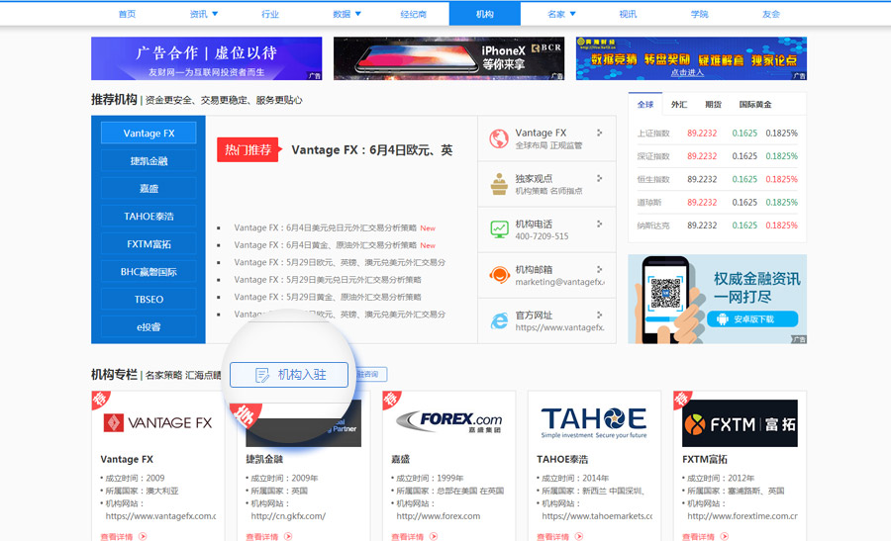
Task: Click the red globe Vantage FX icon
Action: click(499, 138)
